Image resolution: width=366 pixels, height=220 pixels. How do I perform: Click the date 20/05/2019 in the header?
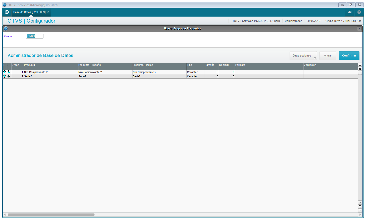click(x=313, y=21)
